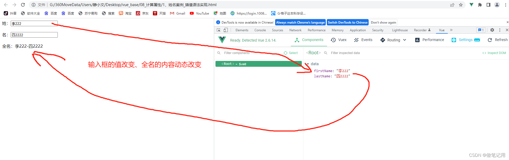Click into the 姓 input field
Viewport: 509px width, 160px height.
(34, 23)
